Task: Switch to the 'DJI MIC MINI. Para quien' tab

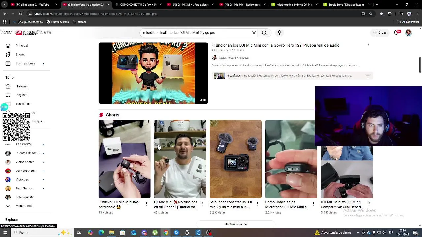Action: [x=190, y=5]
